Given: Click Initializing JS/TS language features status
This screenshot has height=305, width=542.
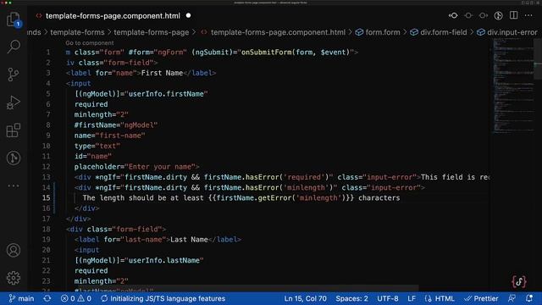Looking at the screenshot, I should tap(163, 298).
